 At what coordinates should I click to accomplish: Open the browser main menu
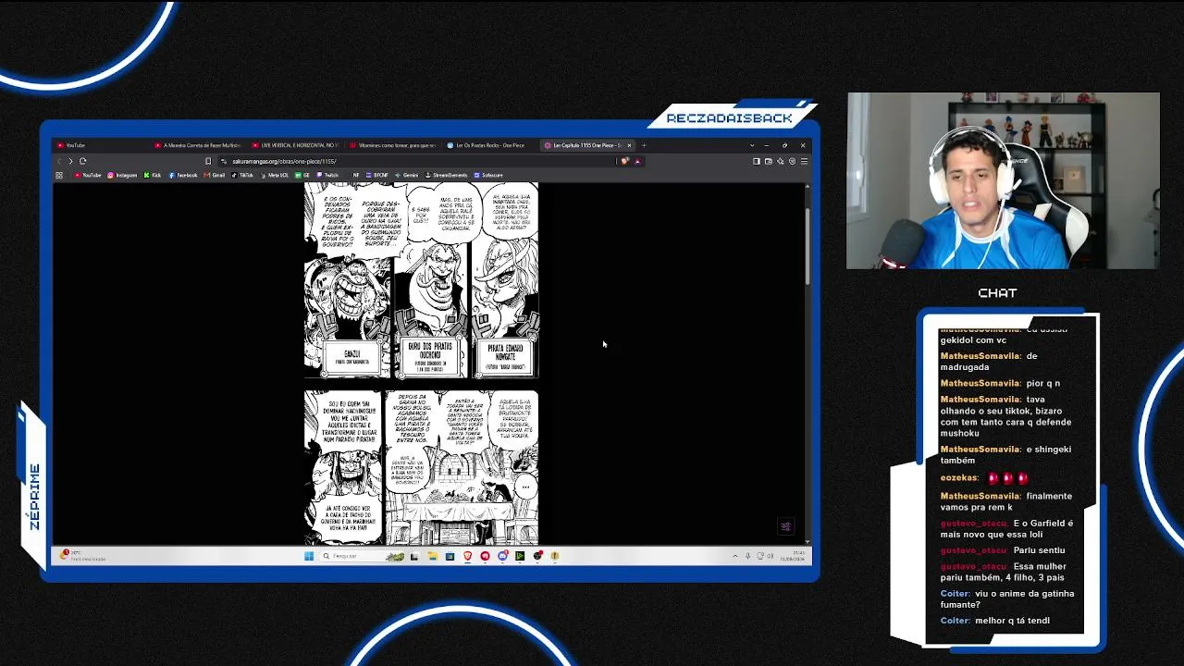point(804,161)
